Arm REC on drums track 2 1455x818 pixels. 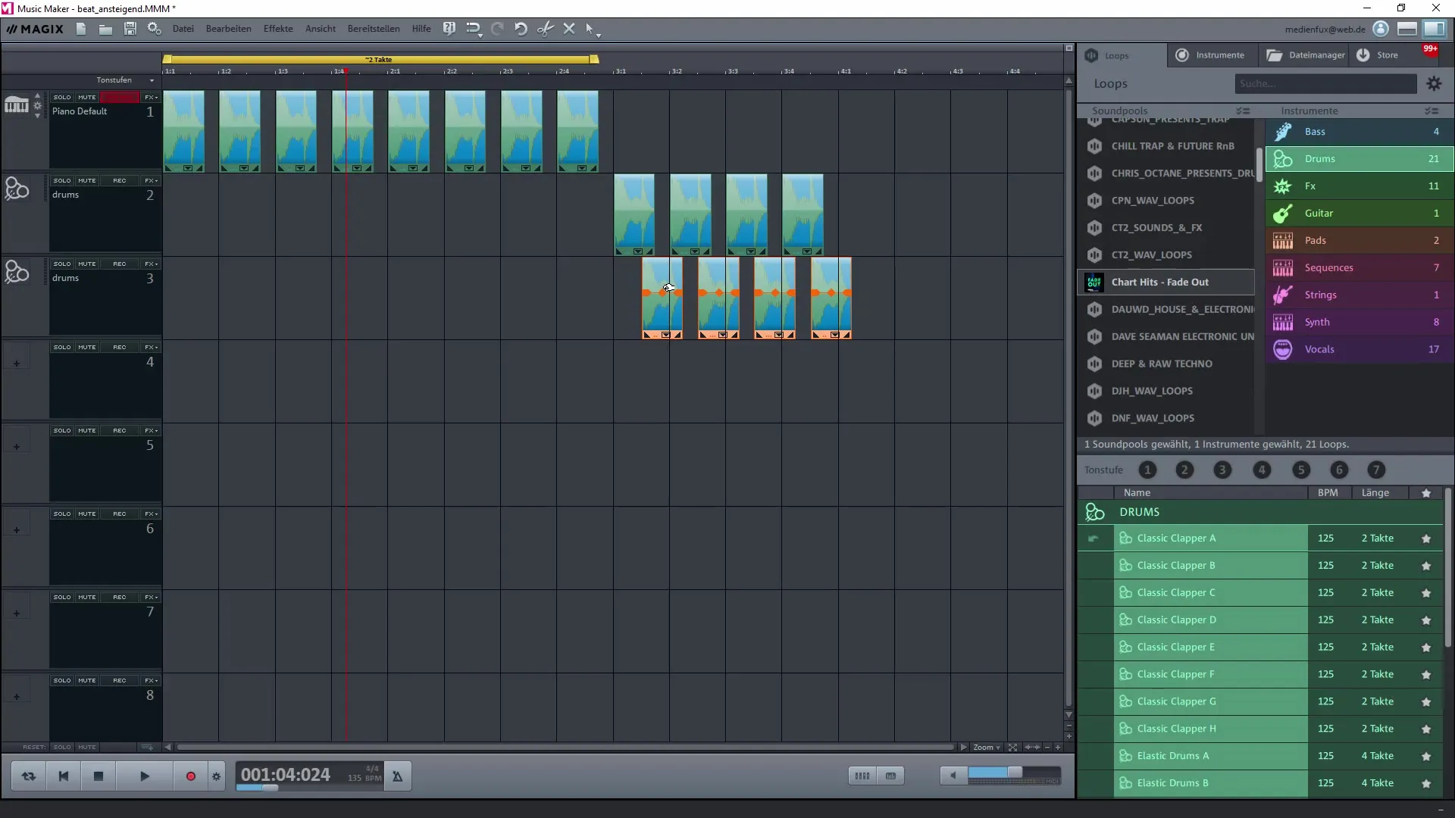120,180
